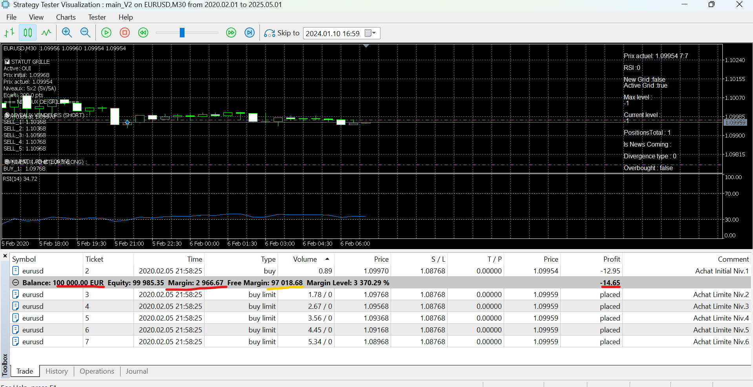Click the order icon of ticket 6 row

pyautogui.click(x=16, y=330)
